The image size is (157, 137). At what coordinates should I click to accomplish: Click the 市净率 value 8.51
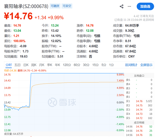pyautogui.click(x=128, y=41)
